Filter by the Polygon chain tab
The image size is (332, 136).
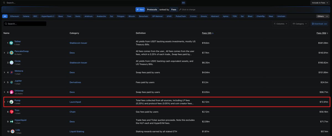pos(121,16)
